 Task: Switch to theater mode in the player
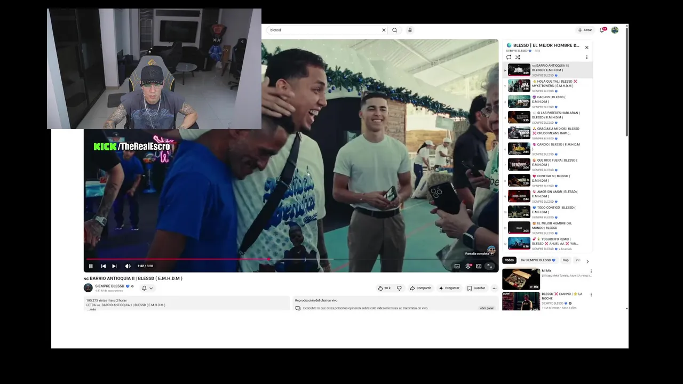coord(479,266)
